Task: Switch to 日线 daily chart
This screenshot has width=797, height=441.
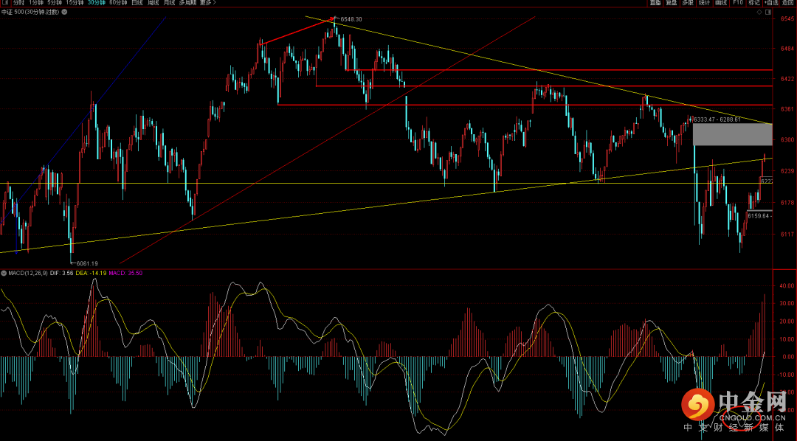Action: point(137,2)
